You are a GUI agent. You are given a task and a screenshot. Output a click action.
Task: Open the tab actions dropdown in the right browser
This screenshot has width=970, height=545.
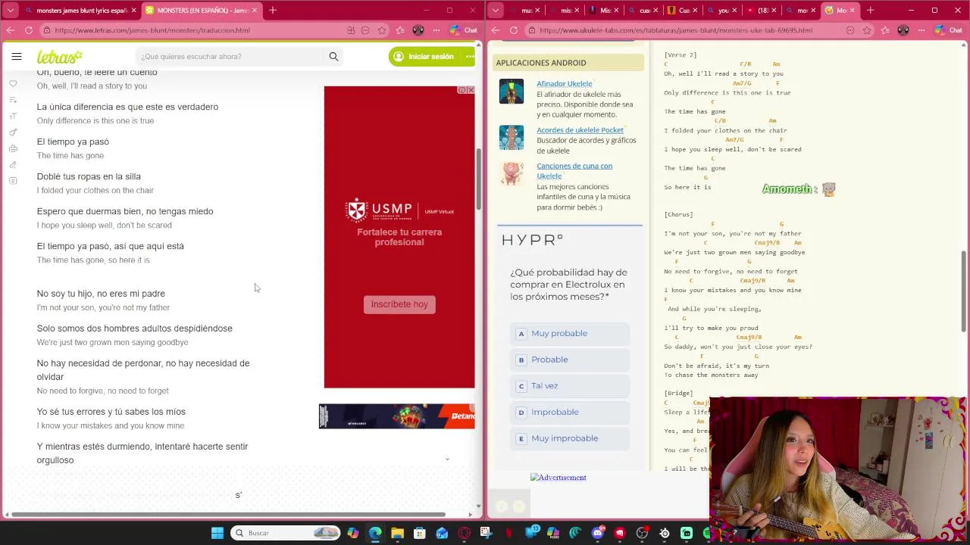click(496, 11)
